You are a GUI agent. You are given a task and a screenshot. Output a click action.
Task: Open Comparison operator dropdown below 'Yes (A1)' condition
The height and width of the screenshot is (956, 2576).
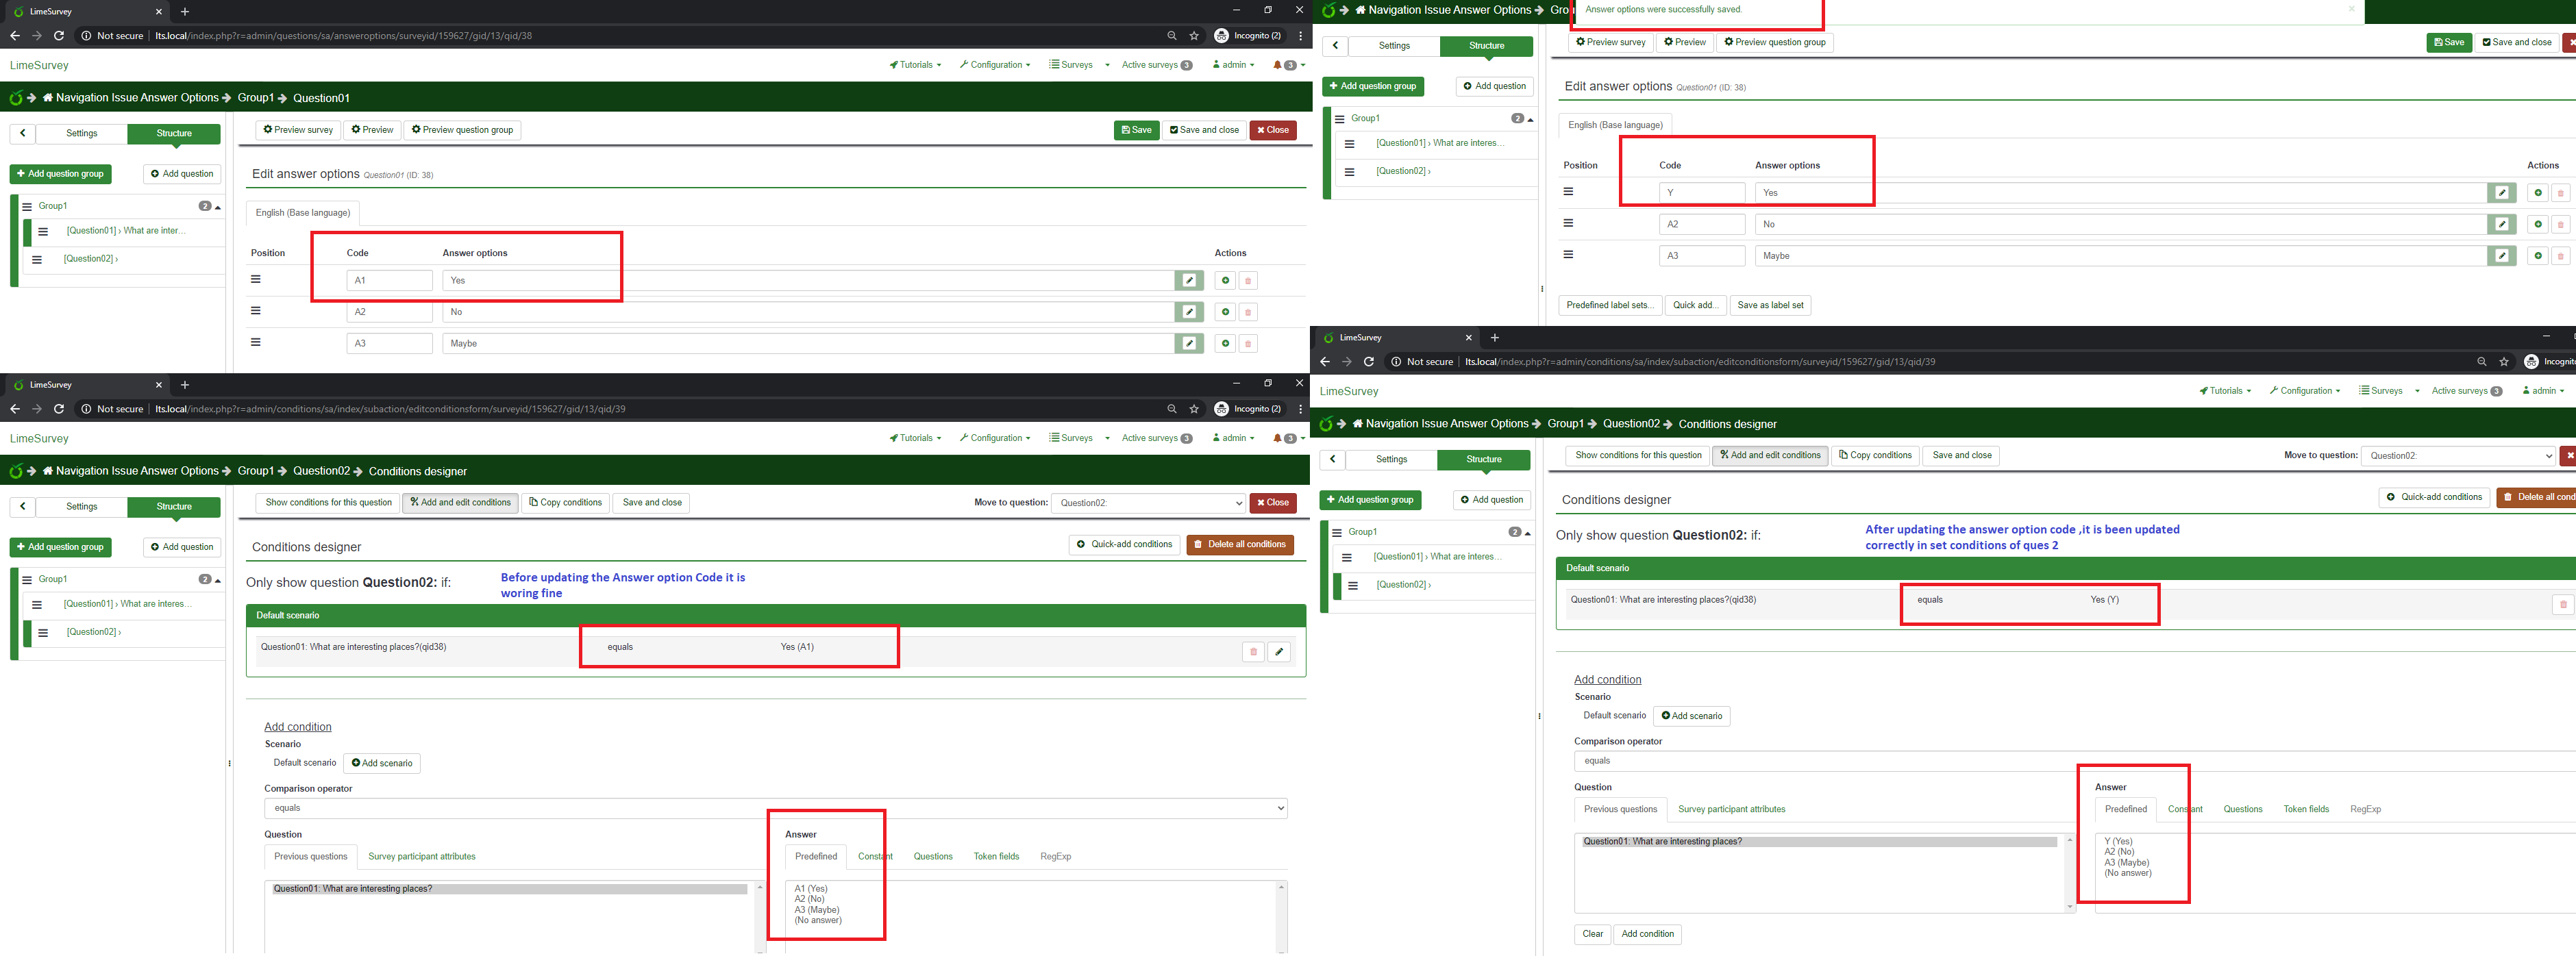click(775, 808)
